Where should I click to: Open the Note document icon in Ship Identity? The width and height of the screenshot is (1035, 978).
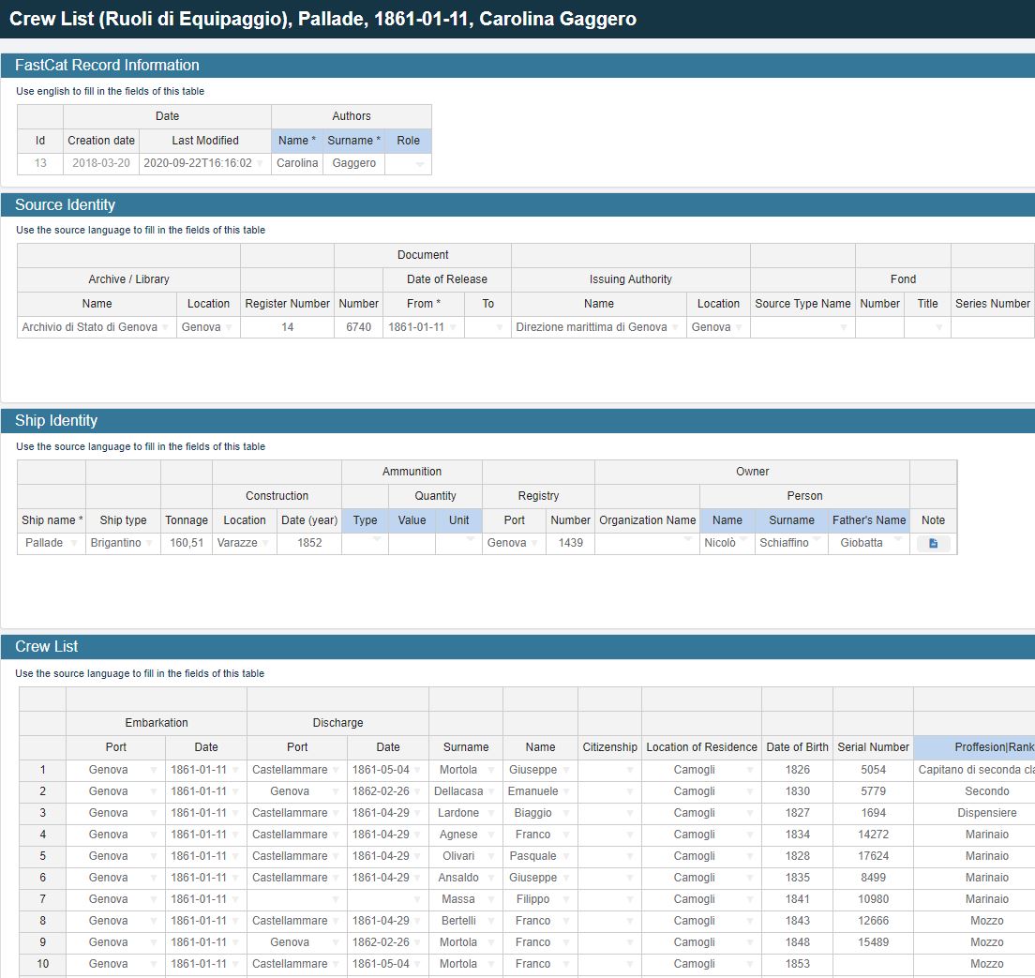[933, 543]
